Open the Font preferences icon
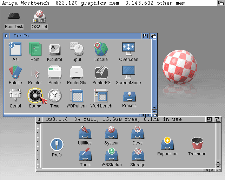Image resolution: width=225 pixels, height=180 pixels. click(35, 49)
